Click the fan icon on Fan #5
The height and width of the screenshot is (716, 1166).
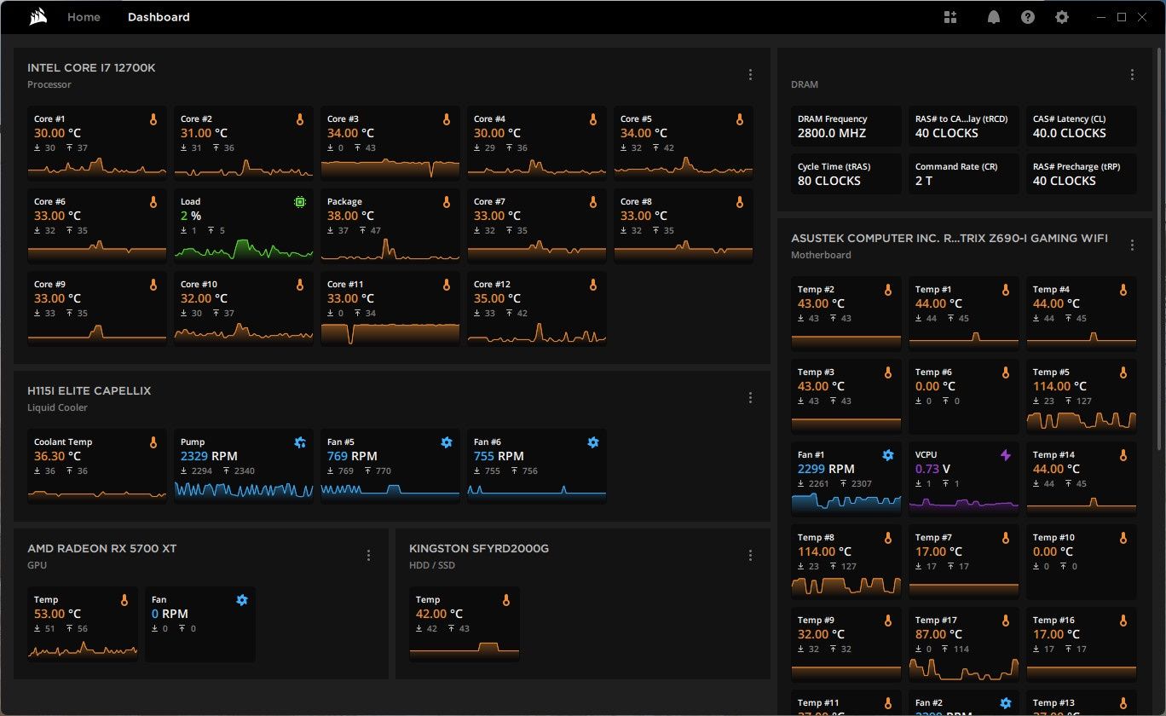[x=447, y=443]
